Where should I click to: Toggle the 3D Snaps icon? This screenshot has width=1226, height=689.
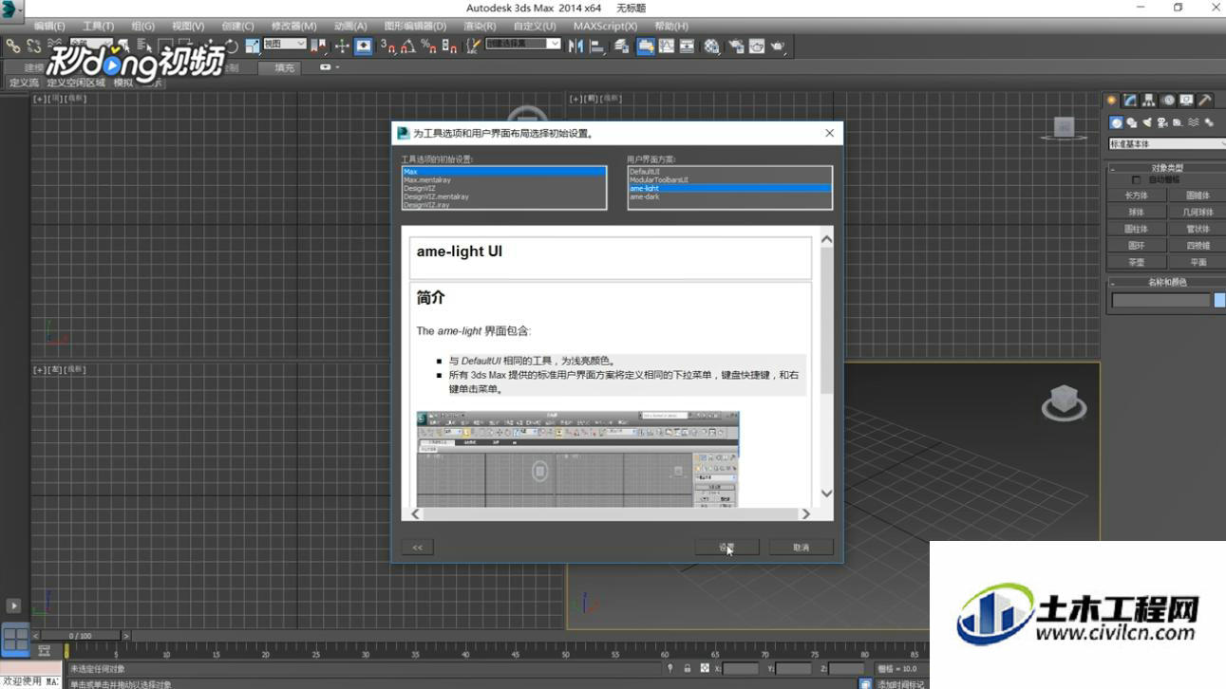387,46
